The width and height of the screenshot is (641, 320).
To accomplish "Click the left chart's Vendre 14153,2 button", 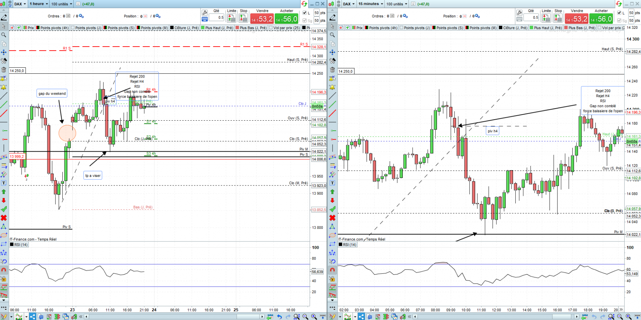I will click(262, 19).
